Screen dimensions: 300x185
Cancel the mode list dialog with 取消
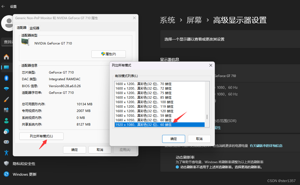(x=199, y=139)
